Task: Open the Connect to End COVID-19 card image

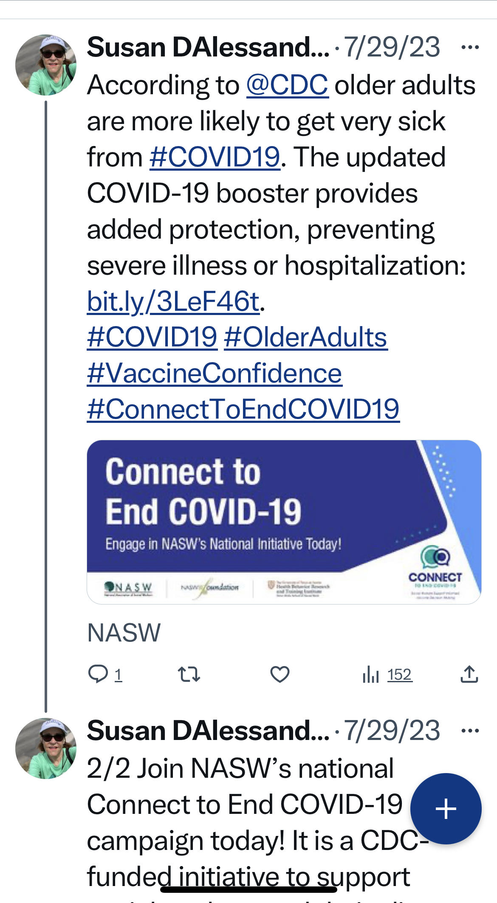Action: tap(284, 522)
